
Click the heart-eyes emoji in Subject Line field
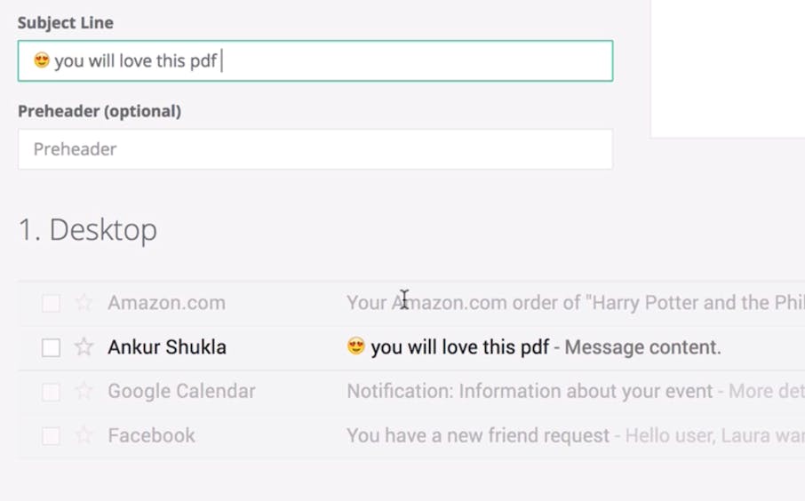tap(42, 60)
